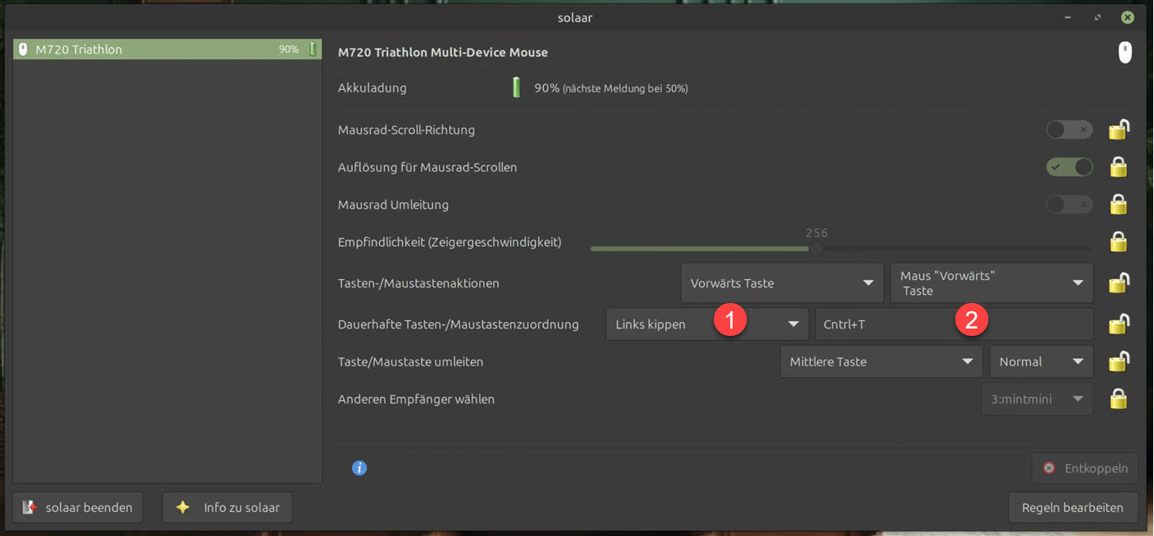Click the Empfindlichkeit slider handle at 256
This screenshot has width=1154, height=536.
click(816, 249)
